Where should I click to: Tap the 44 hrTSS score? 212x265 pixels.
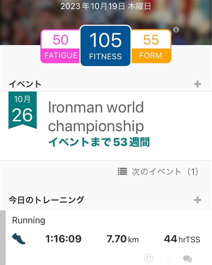coord(182,239)
